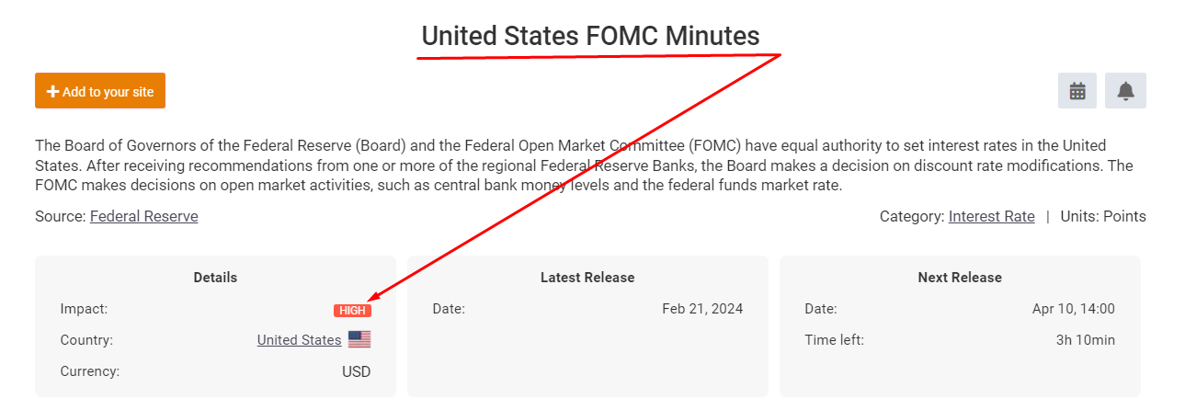Click the Details card heading
The image size is (1185, 410).
[215, 278]
